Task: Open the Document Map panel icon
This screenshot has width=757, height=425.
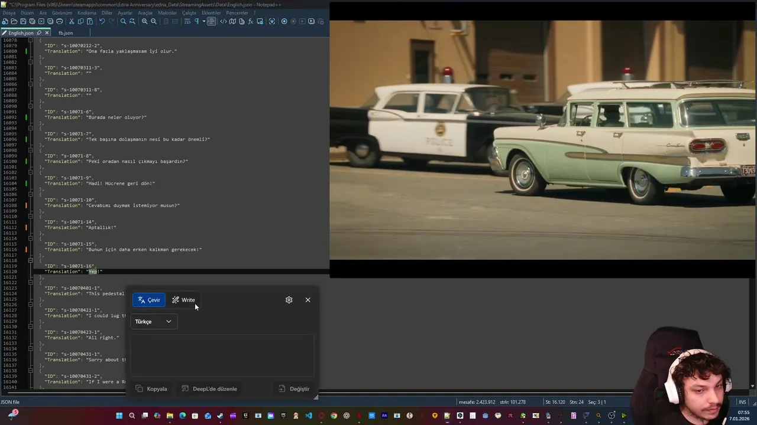Action: click(x=232, y=21)
